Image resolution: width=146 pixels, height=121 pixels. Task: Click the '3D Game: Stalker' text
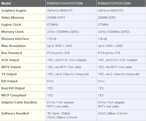(59, 113)
